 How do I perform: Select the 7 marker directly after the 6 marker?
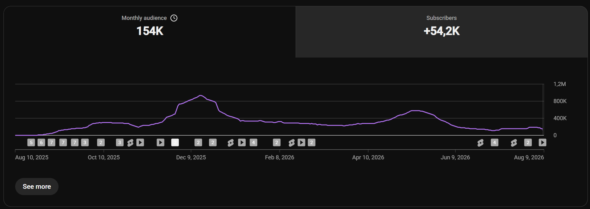(52, 143)
